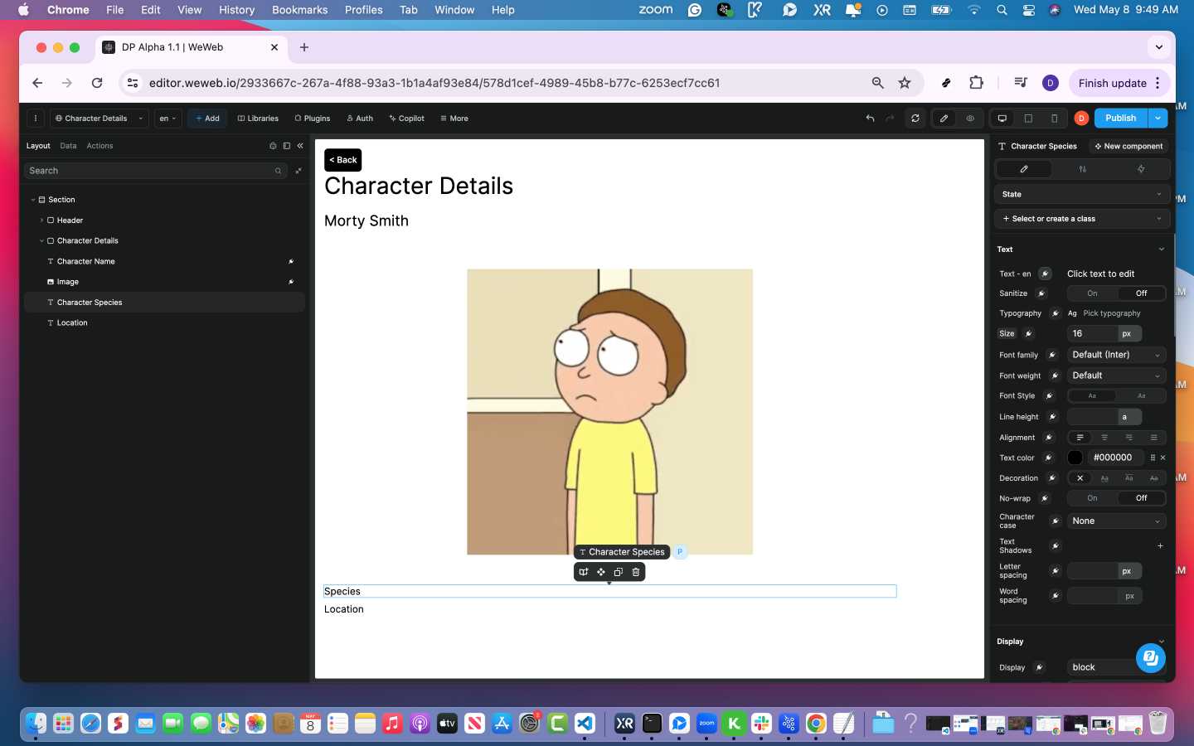Viewport: 1194px width, 746px height.
Task: Set No-wrap to On
Action: click(1092, 498)
